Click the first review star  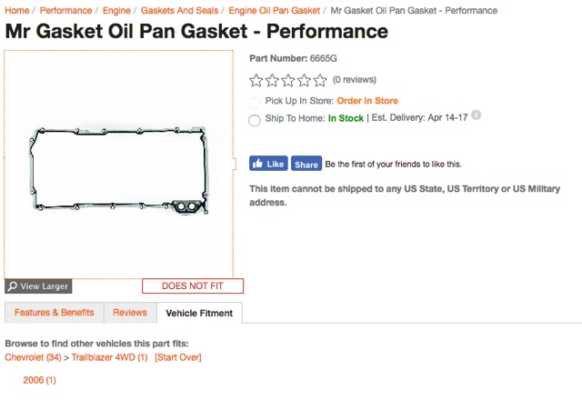[x=256, y=80]
